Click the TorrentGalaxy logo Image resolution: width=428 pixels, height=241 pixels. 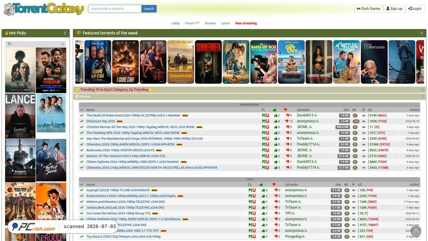(x=44, y=9)
